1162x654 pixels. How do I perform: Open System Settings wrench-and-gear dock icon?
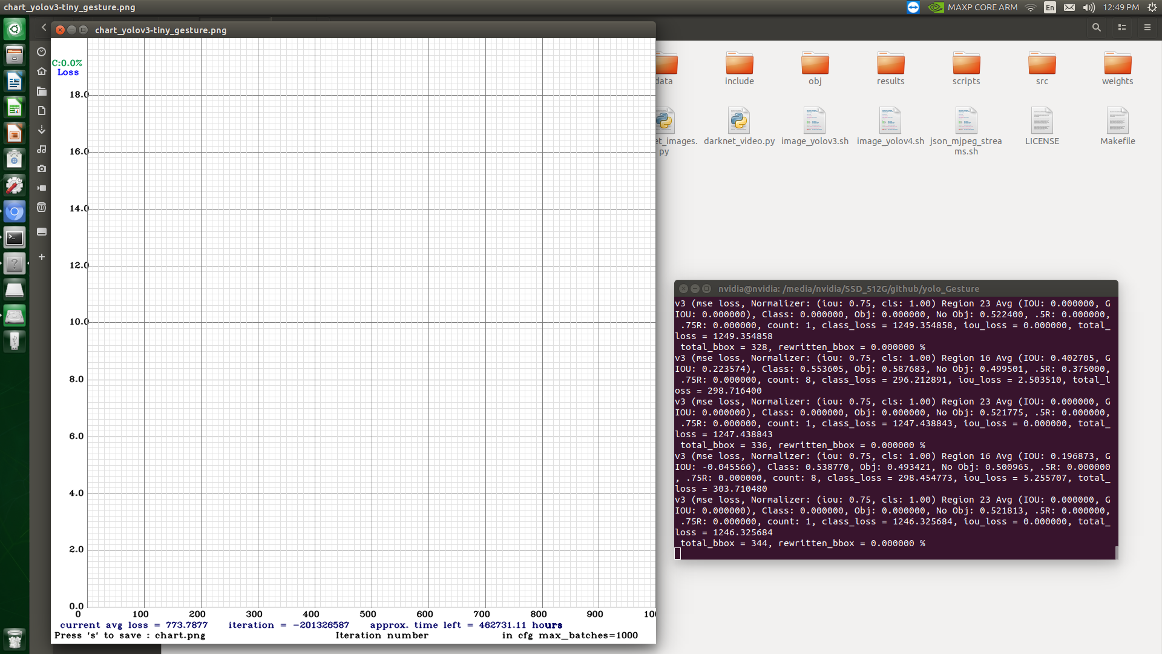(x=15, y=185)
